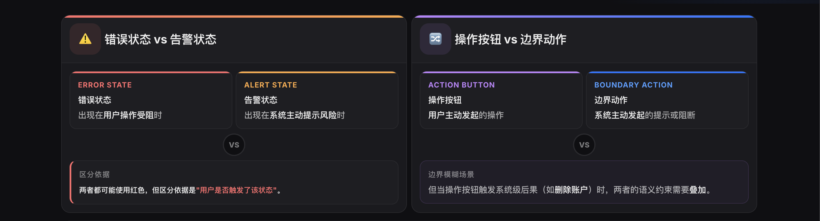Click the purple-blue gradient bar atop right panel
Image resolution: width=820 pixels, height=221 pixels.
[x=584, y=16]
